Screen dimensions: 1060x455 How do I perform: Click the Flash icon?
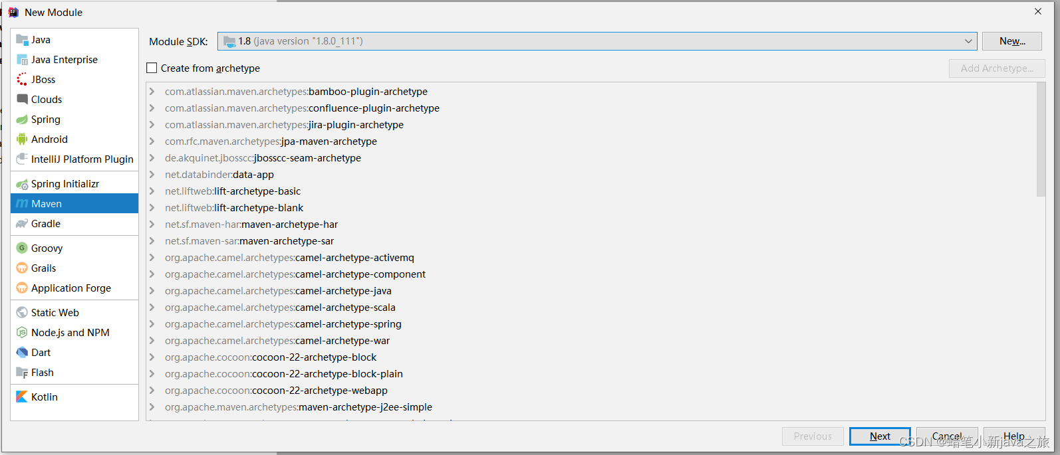click(22, 373)
